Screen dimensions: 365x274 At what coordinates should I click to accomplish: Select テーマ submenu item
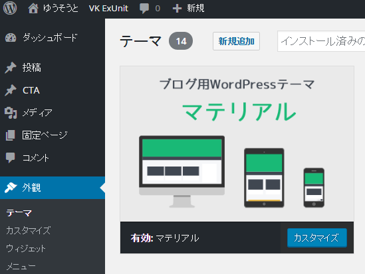[19, 213]
